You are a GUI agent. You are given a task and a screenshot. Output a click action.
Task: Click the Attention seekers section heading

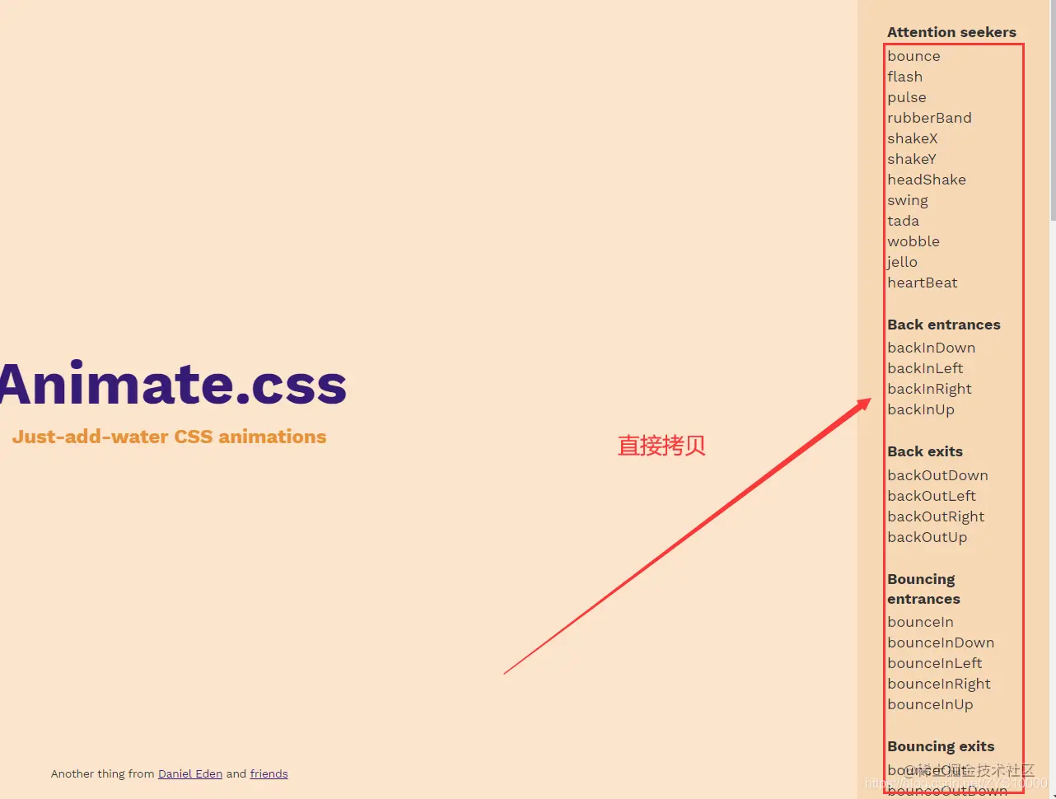click(951, 32)
